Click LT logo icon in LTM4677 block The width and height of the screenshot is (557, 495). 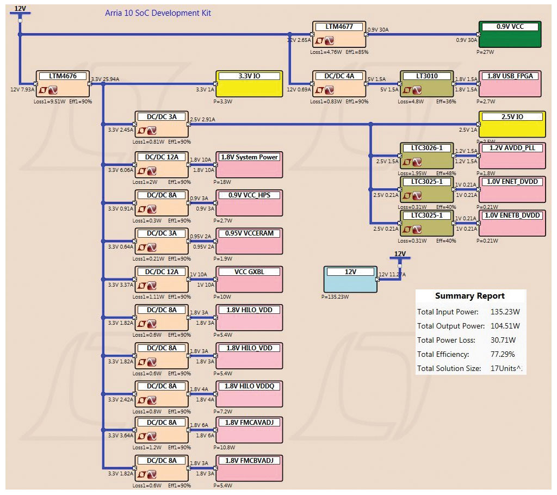point(319,41)
